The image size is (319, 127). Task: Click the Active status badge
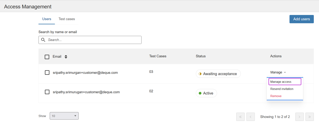coord(206,93)
